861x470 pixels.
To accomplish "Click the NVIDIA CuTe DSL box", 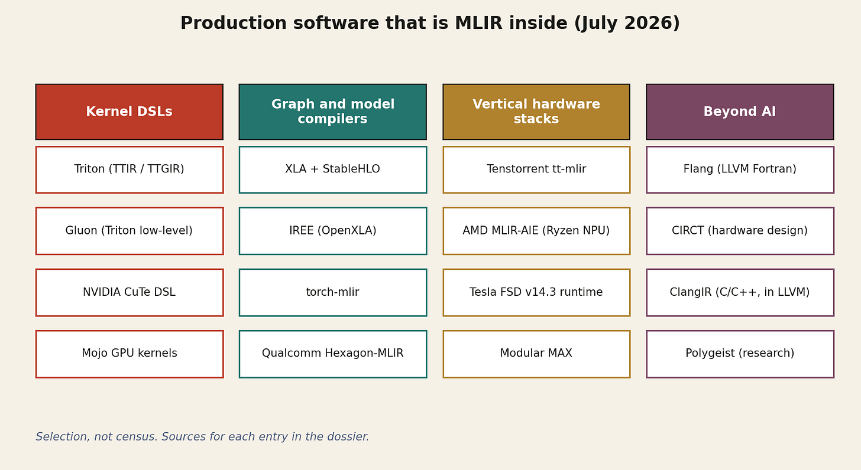I will (130, 292).
